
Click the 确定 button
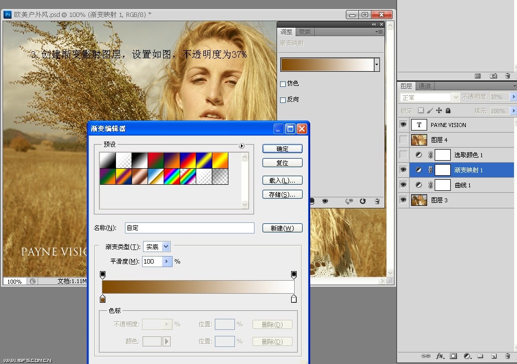[282, 149]
